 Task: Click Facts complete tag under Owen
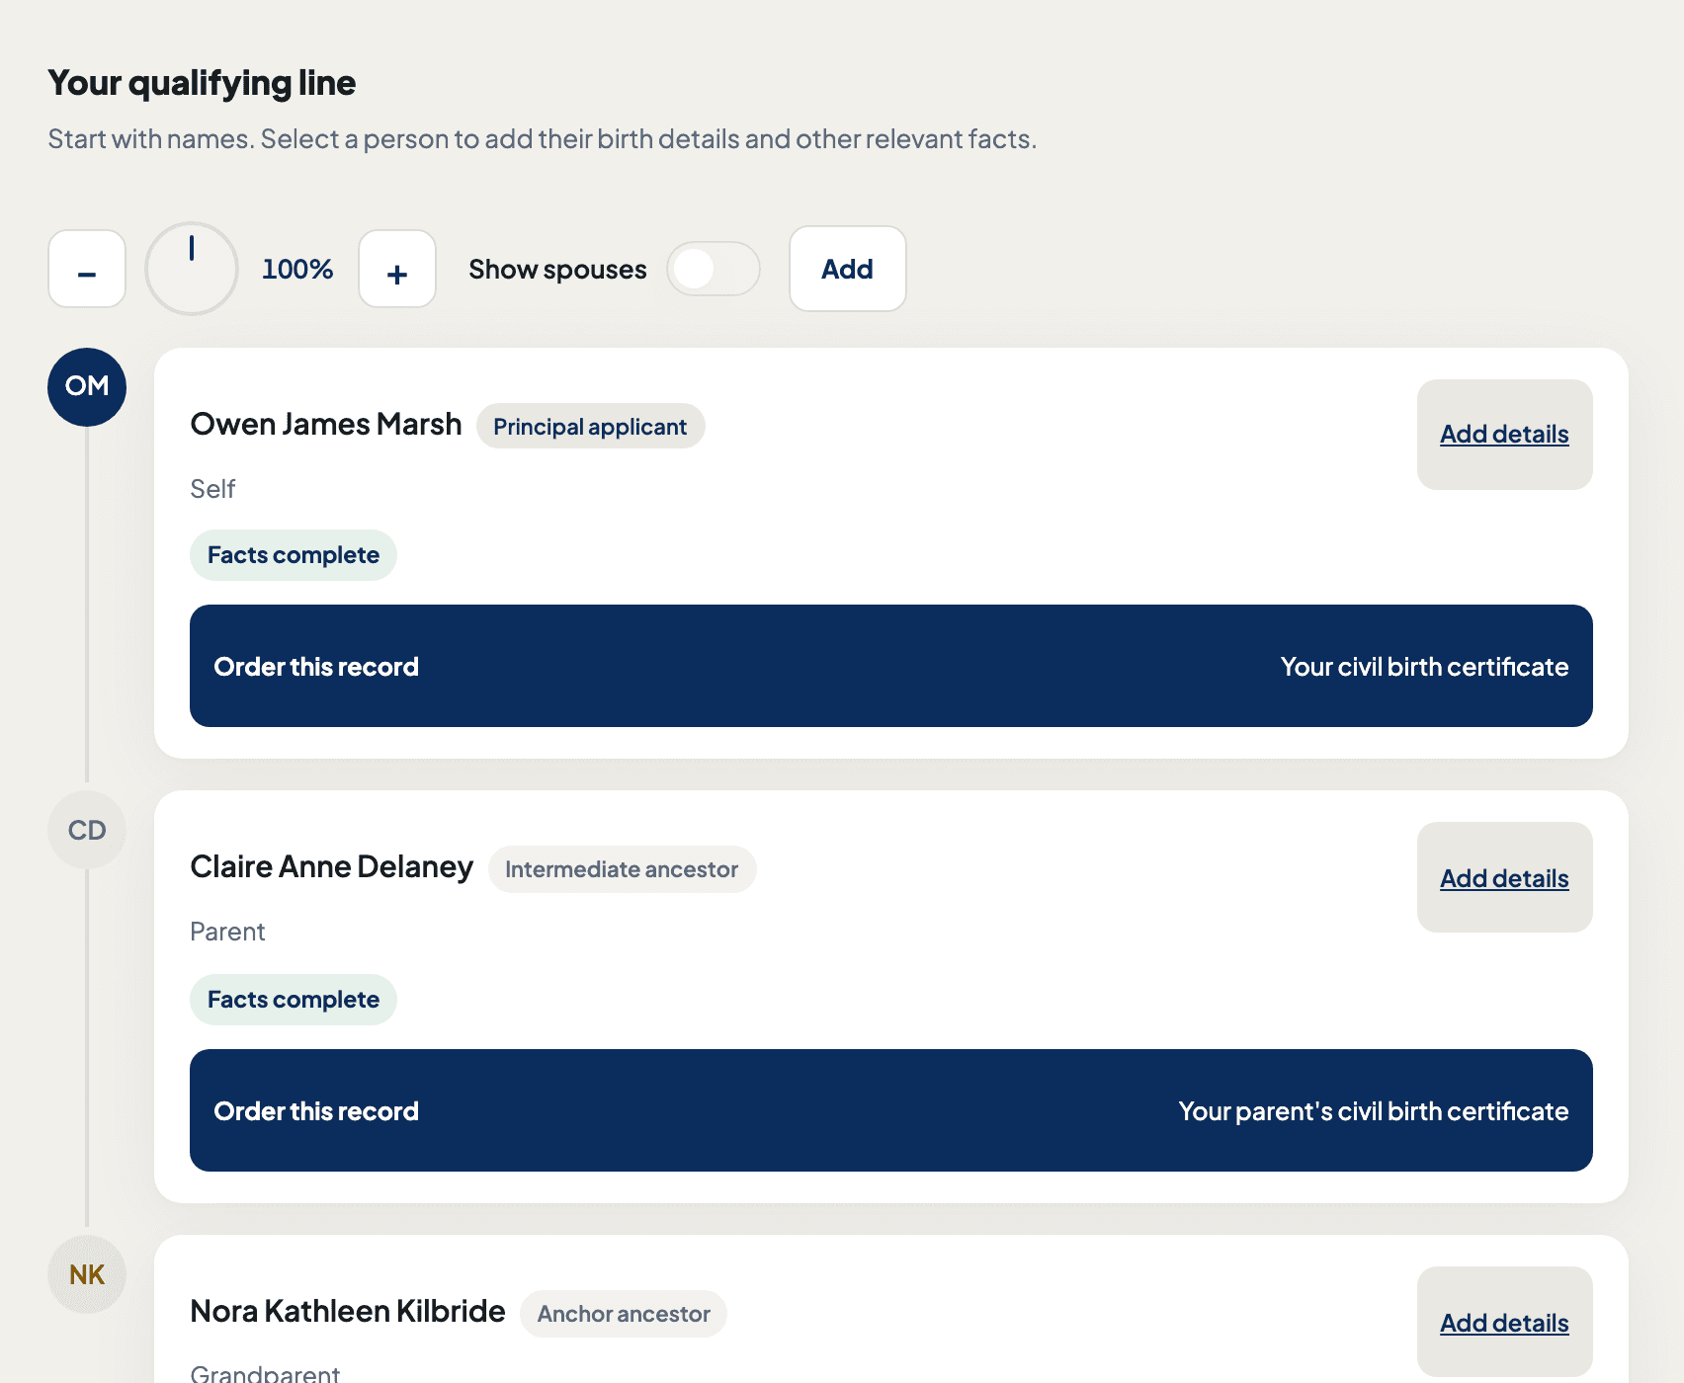(x=294, y=555)
